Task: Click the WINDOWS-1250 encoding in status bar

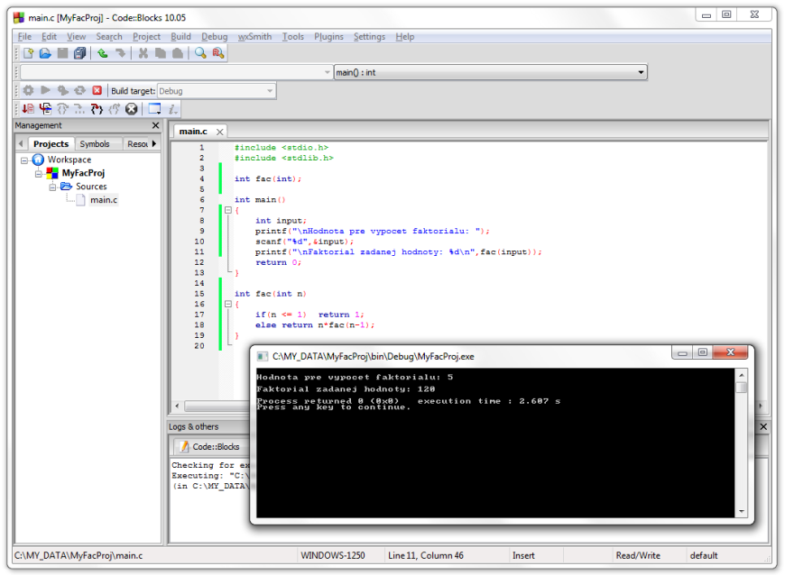Action: tap(333, 555)
